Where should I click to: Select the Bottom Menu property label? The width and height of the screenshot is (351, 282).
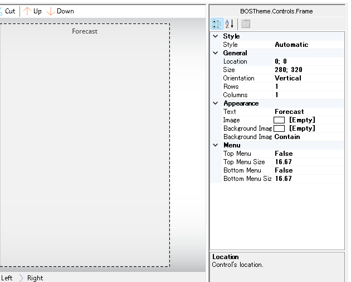click(x=242, y=170)
